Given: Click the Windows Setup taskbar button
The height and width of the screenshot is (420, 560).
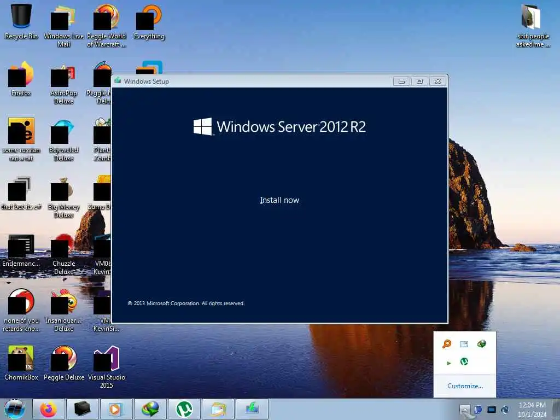Looking at the screenshot, I should (252, 409).
